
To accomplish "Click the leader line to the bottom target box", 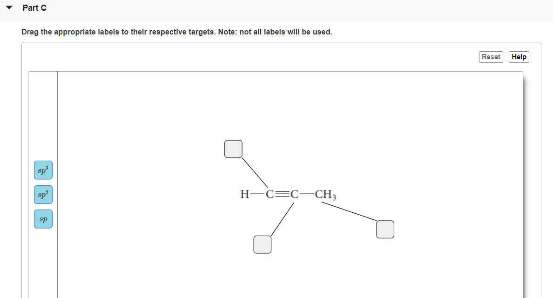I will pos(283,219).
